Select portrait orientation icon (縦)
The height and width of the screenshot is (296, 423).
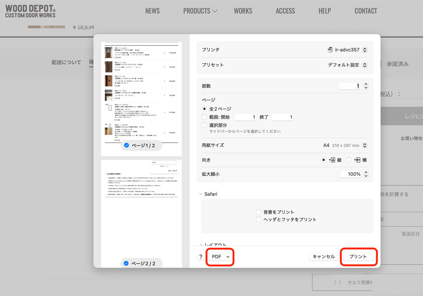332,160
